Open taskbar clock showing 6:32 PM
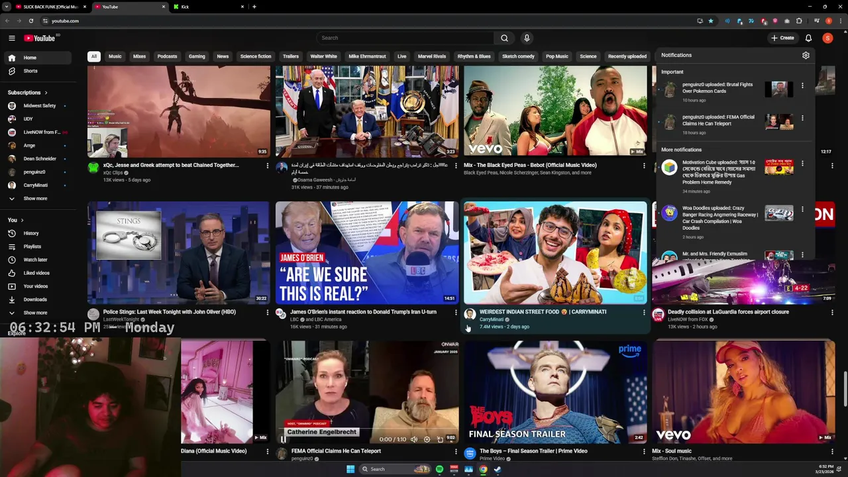This screenshot has width=848, height=477. [x=825, y=469]
